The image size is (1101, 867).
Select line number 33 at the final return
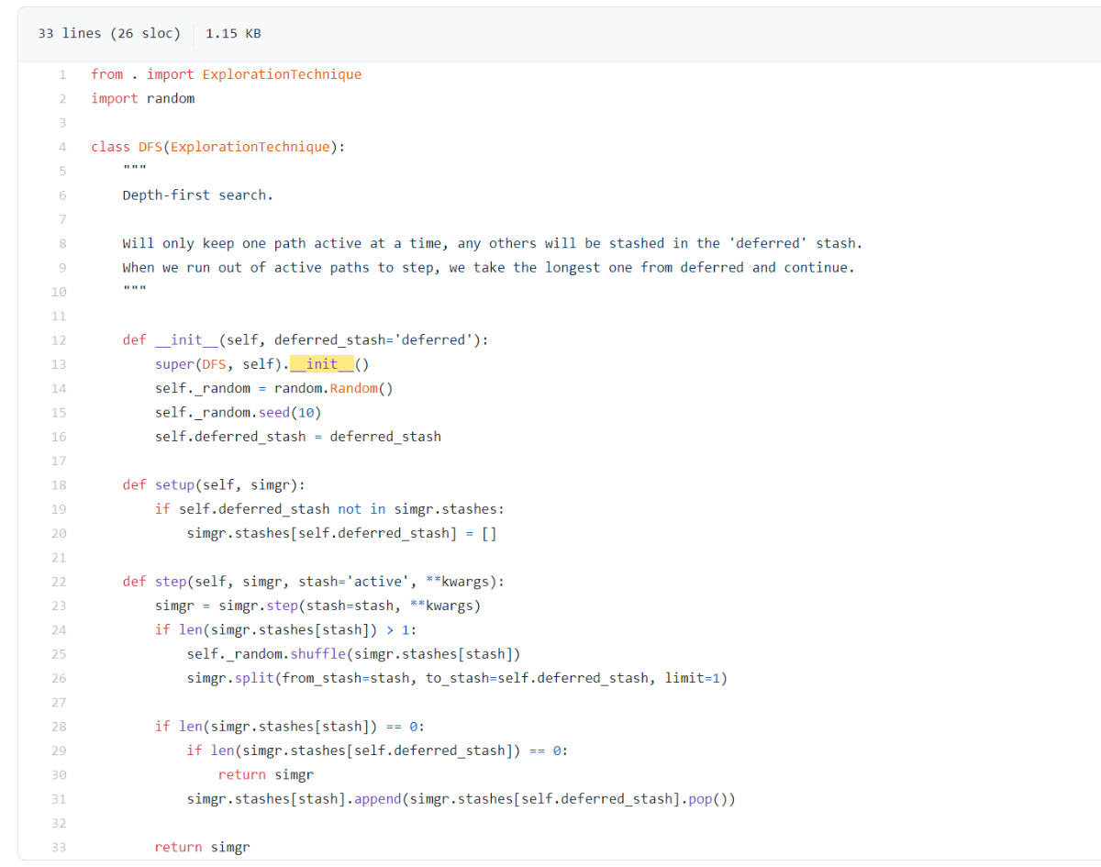coord(59,848)
